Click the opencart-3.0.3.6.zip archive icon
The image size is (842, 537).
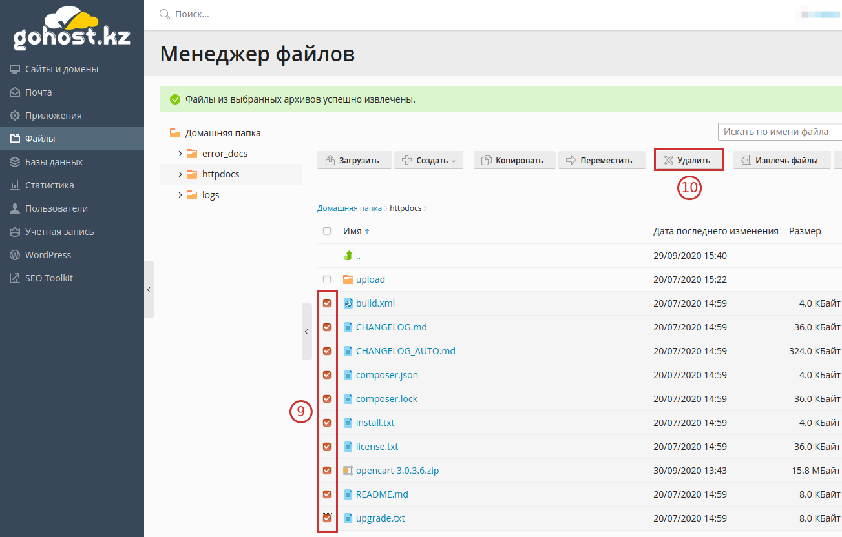(x=348, y=471)
